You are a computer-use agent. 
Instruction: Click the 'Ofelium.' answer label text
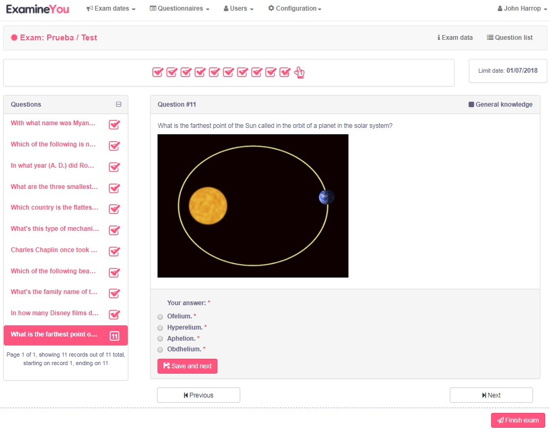[x=180, y=316]
